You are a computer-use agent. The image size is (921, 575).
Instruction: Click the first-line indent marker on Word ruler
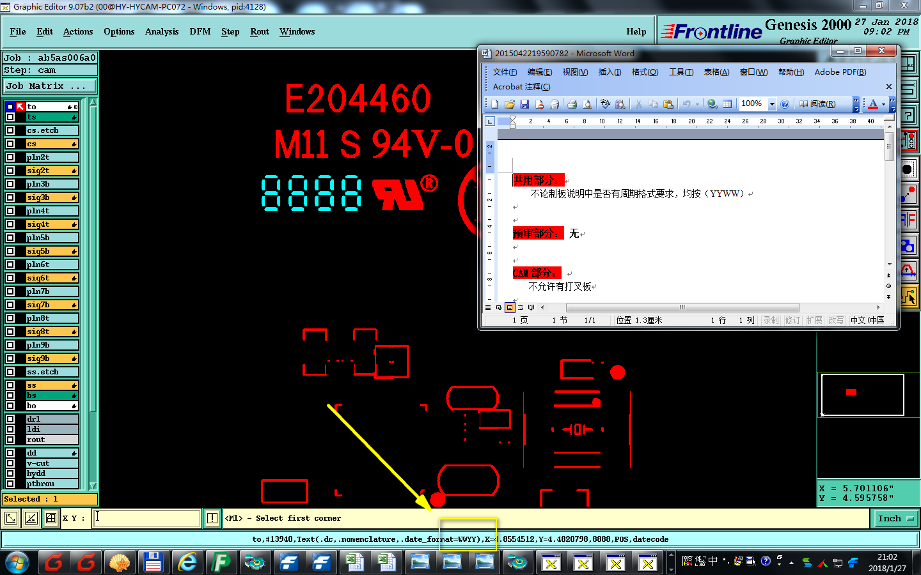point(512,119)
